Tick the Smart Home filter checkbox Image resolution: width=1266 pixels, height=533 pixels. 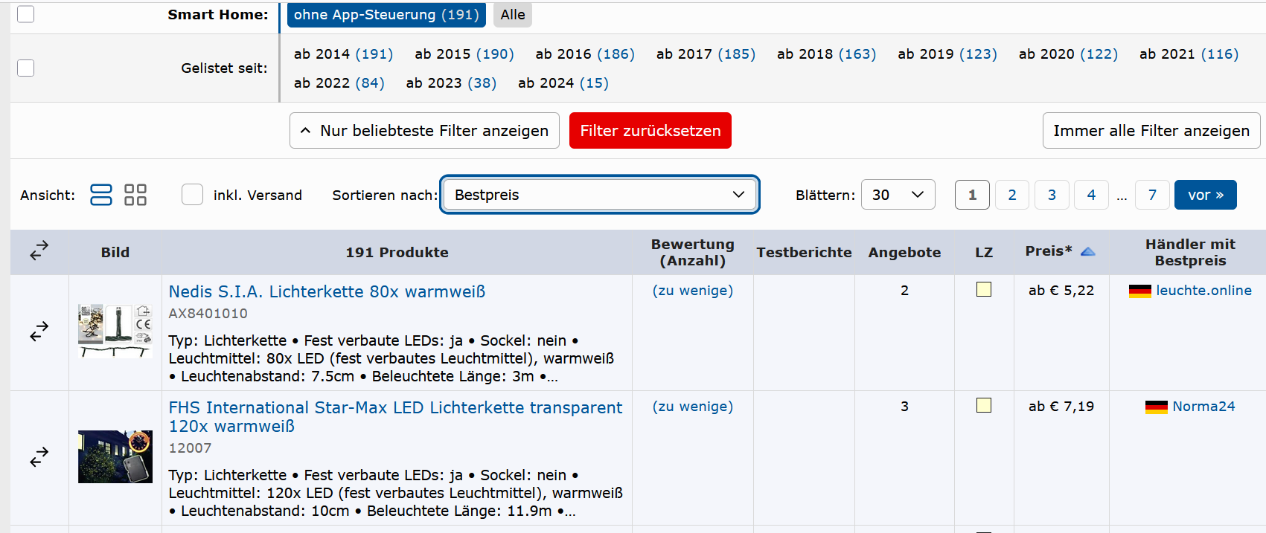coord(26,14)
